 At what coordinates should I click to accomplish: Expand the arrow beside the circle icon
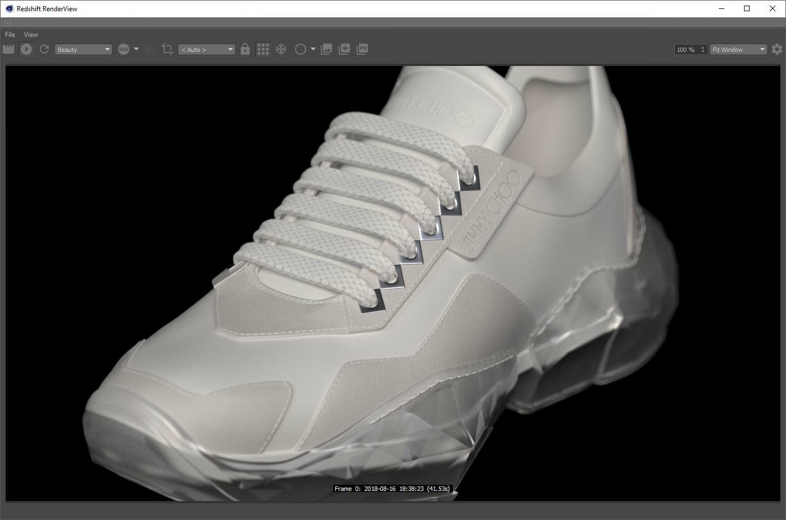pyautogui.click(x=313, y=49)
